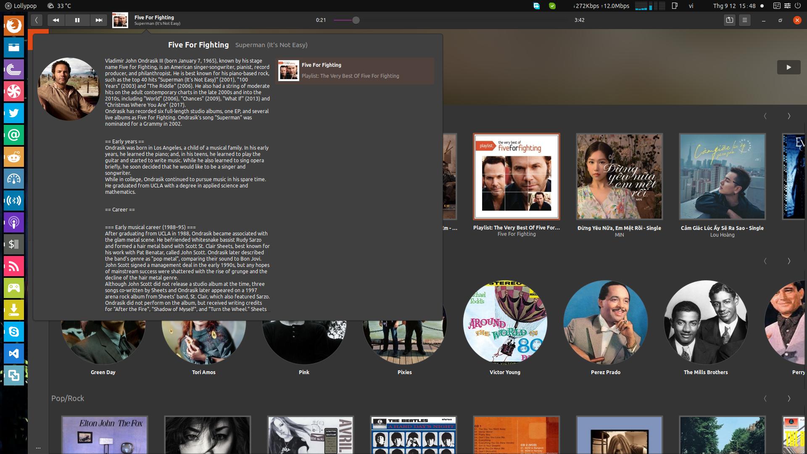This screenshot has height=454, width=807.
Task: Open the green game controller dock icon
Action: pos(14,288)
